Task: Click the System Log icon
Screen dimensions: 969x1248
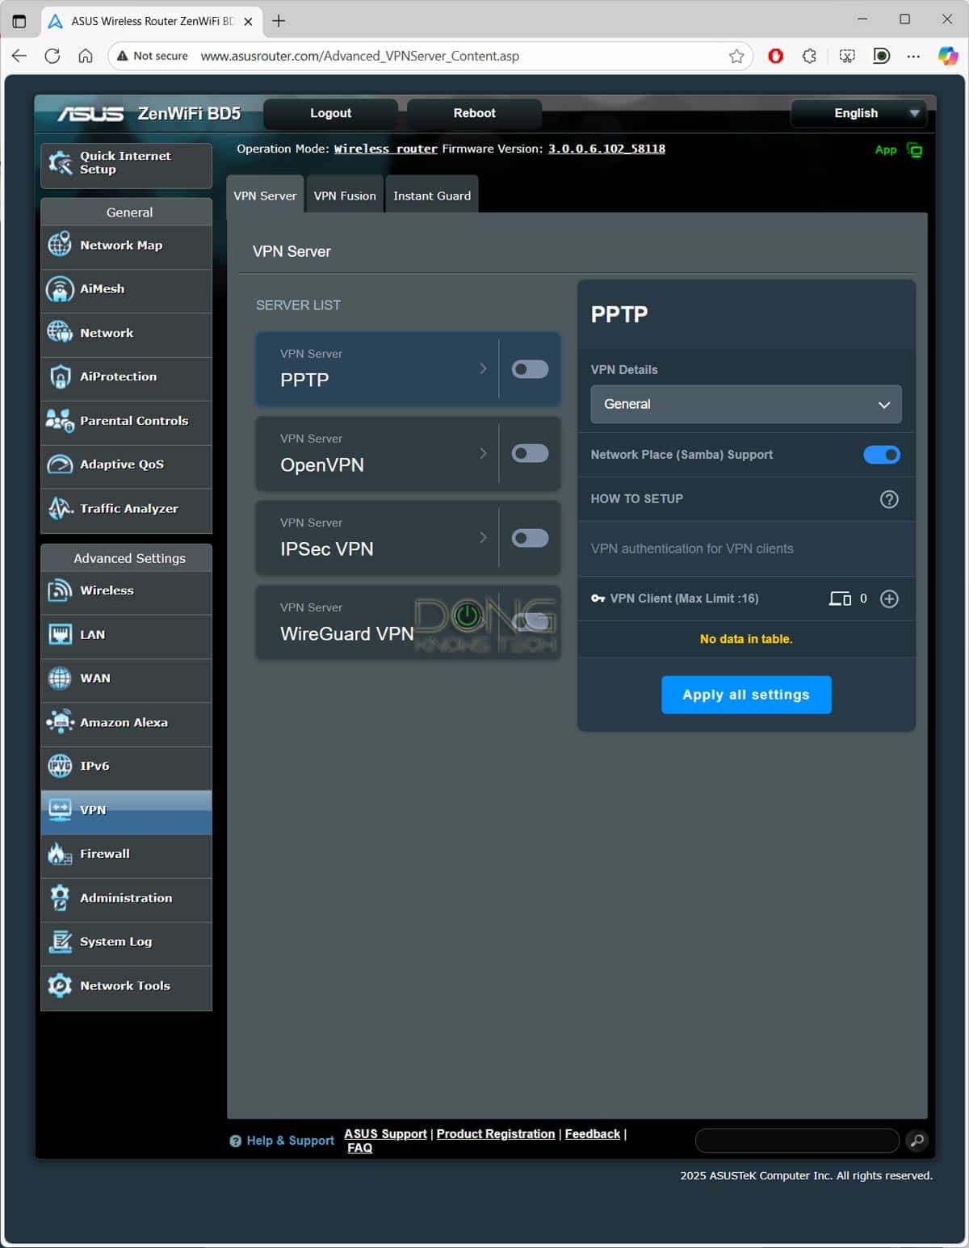Action: pyautogui.click(x=60, y=942)
